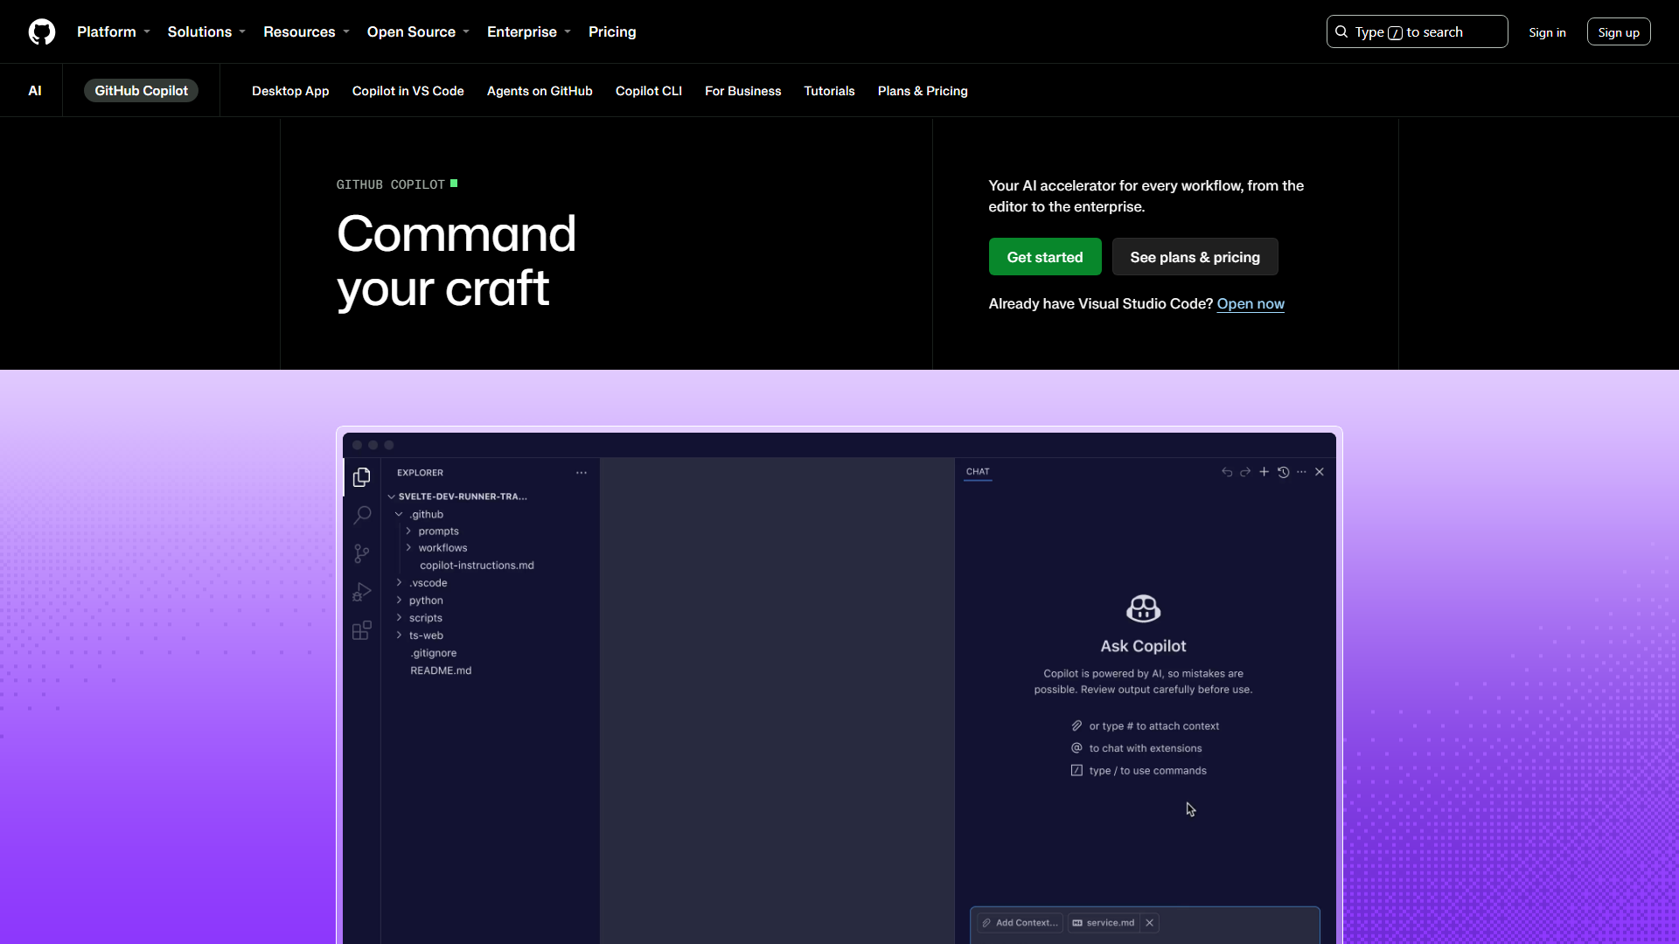Open Copilot in VS Code subnav item
Screen dimensions: 1679x944
(408, 91)
